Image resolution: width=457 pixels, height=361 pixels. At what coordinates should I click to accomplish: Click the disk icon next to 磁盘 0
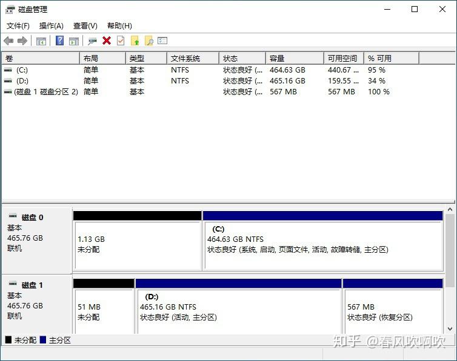(13, 216)
